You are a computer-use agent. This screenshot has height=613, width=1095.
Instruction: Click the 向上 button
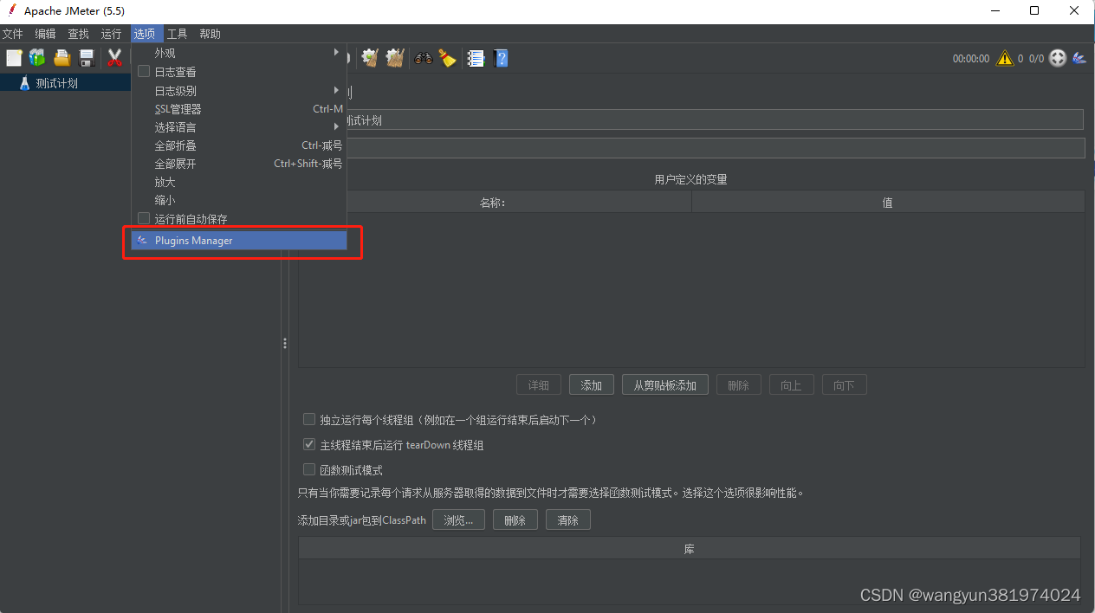[791, 385]
